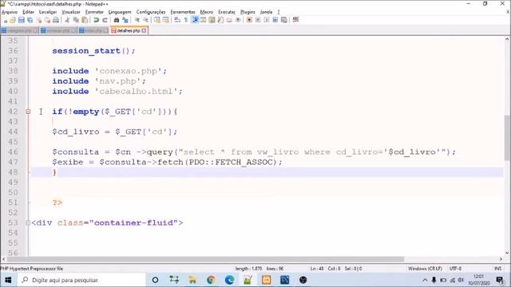
Task: Collapse the div fold marker on line 53
Action: tap(28, 223)
